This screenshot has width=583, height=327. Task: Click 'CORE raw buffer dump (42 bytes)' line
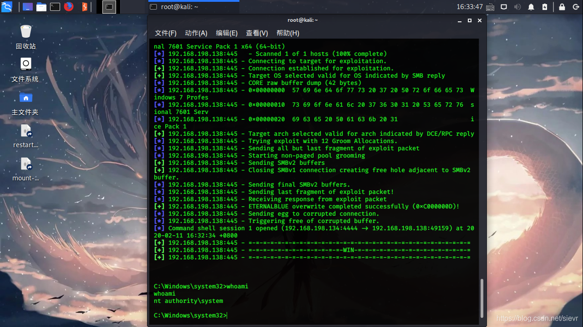click(x=258, y=83)
